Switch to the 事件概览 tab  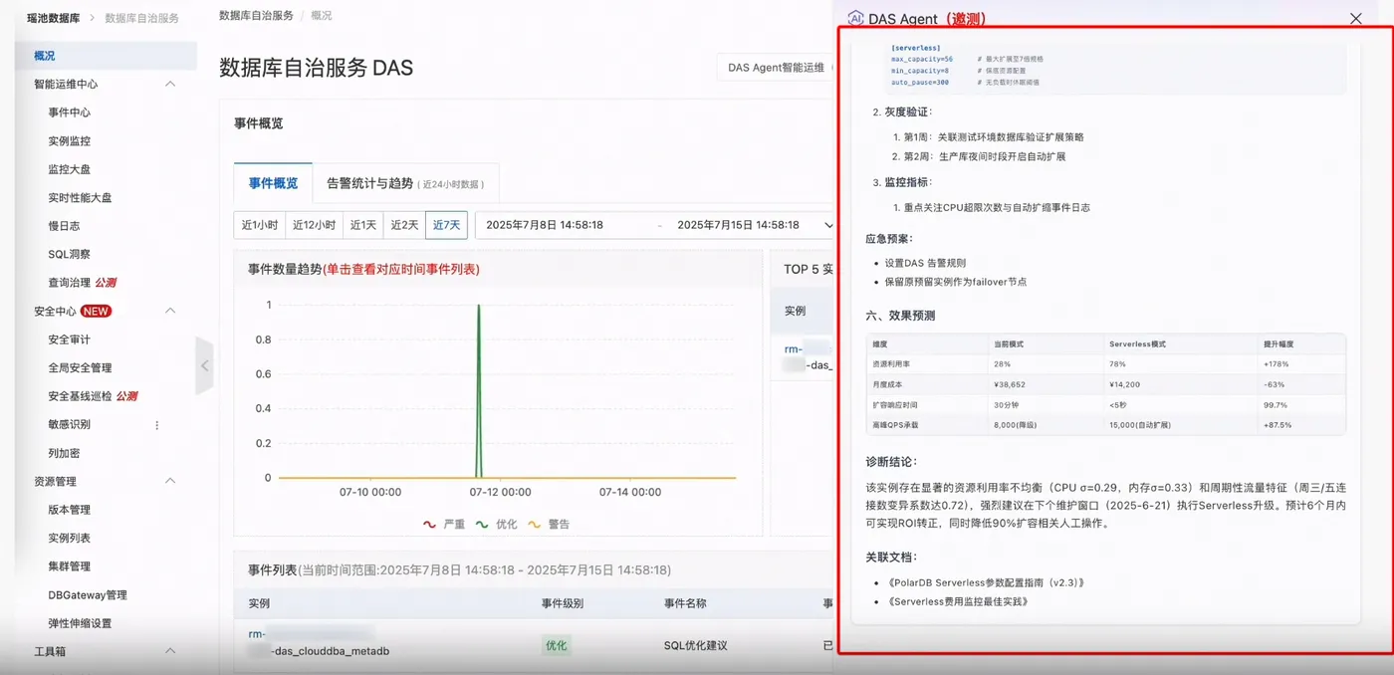coord(273,183)
